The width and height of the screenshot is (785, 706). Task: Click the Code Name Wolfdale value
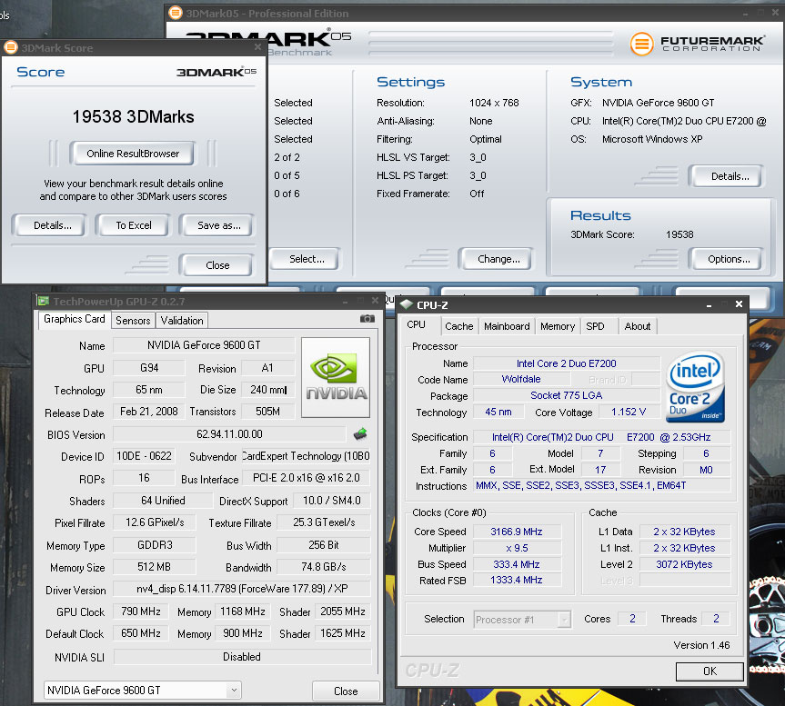point(521,379)
